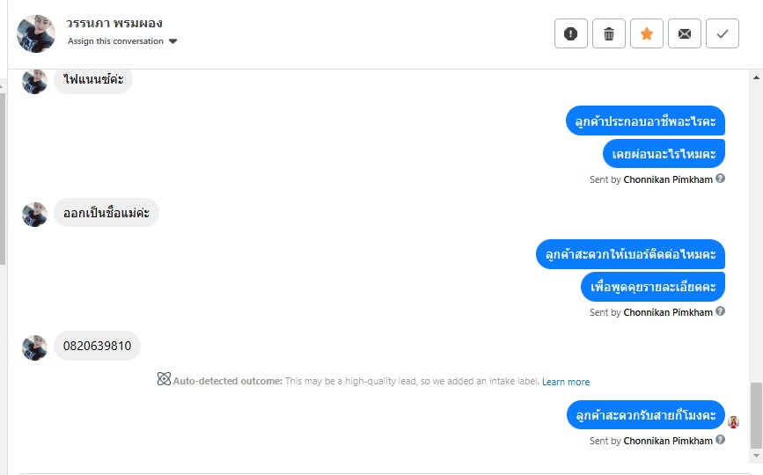
Task: Click the auto-detected outcome atom icon
Action: (x=164, y=380)
